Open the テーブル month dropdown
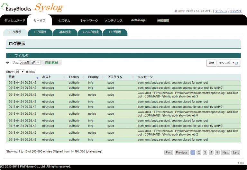The image size is (247, 170). click(30, 63)
